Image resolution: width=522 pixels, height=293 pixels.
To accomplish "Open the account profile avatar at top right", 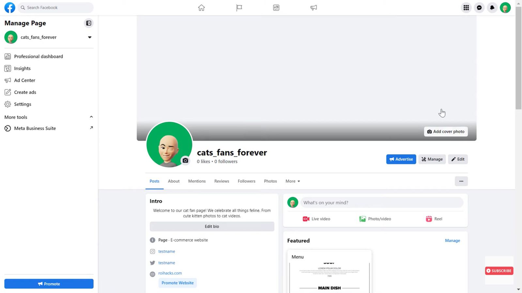I will (505, 7).
